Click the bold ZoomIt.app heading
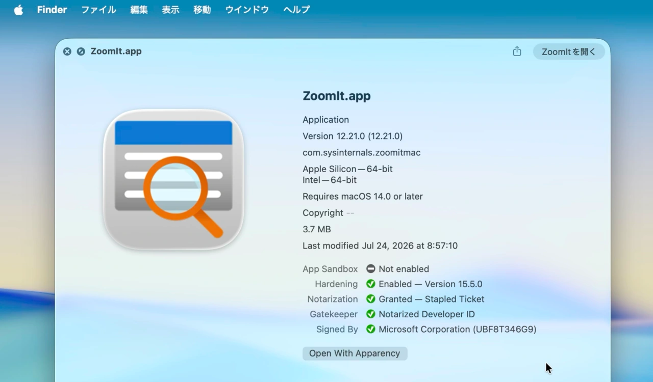Screen dimensions: 653x382 pos(337,96)
